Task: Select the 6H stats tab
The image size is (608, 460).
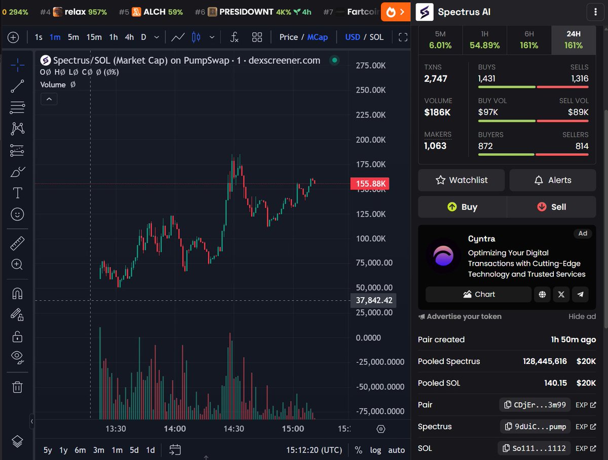Action: coord(529,40)
